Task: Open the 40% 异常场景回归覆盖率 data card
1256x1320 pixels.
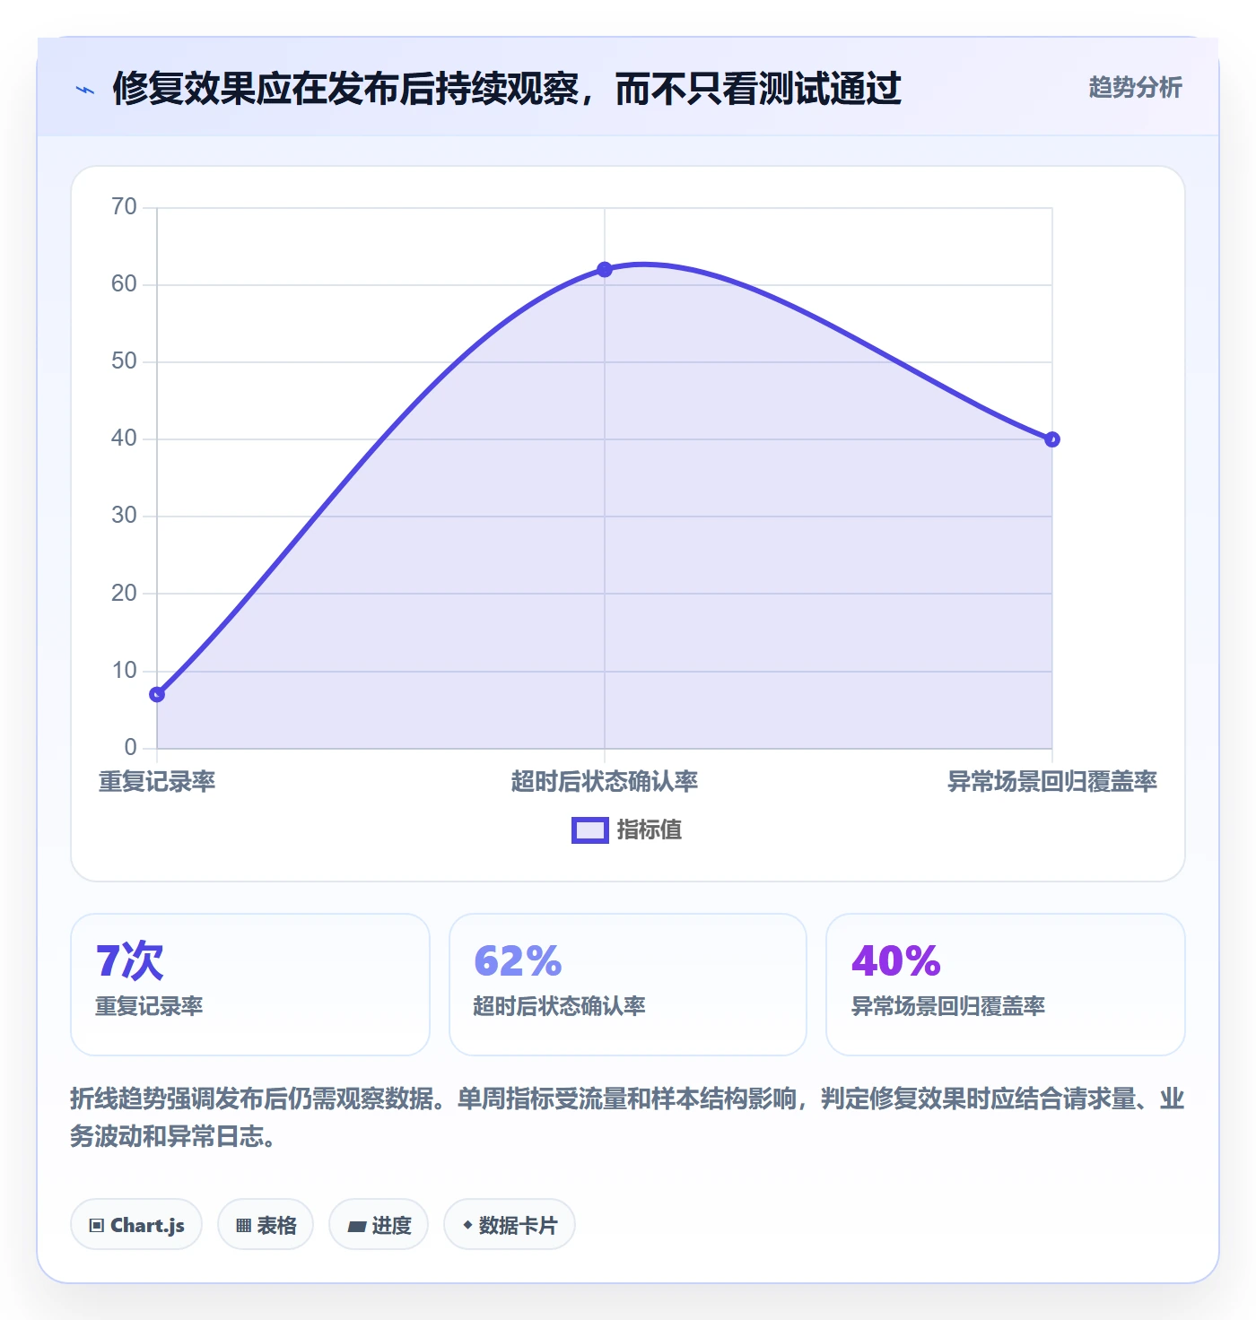Action: coord(1006,985)
